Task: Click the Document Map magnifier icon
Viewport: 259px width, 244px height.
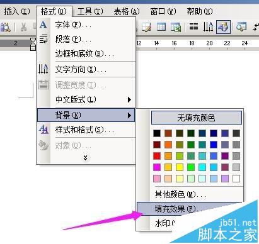Action: 241,27
